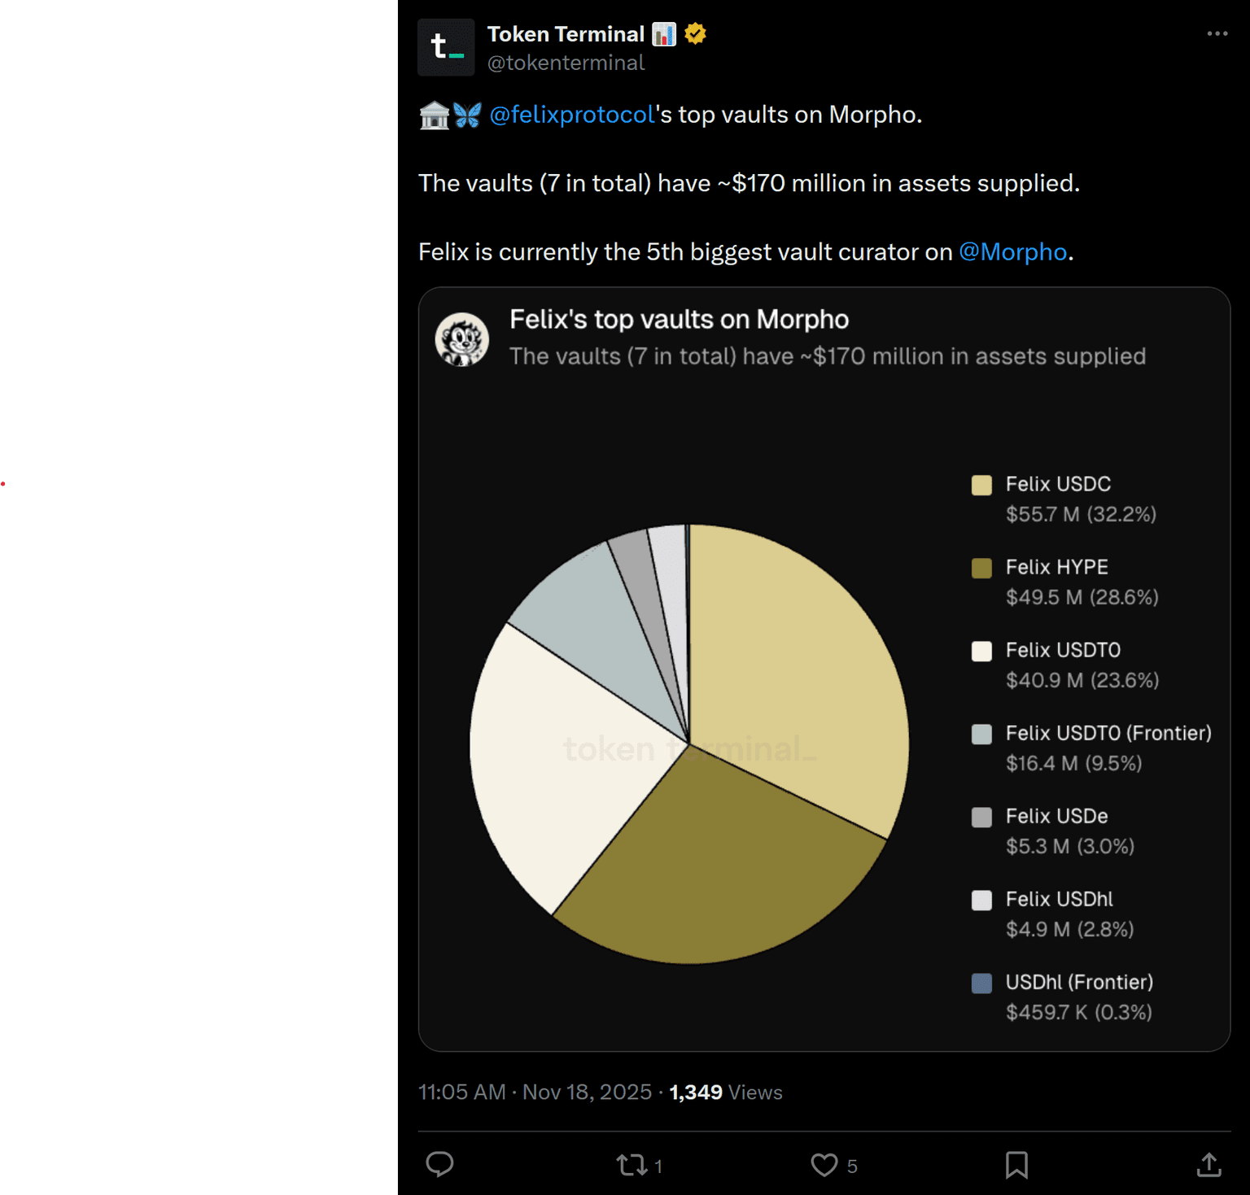This screenshot has width=1250, height=1195.
Task: Like the tweet with the heart icon
Action: (x=824, y=1165)
